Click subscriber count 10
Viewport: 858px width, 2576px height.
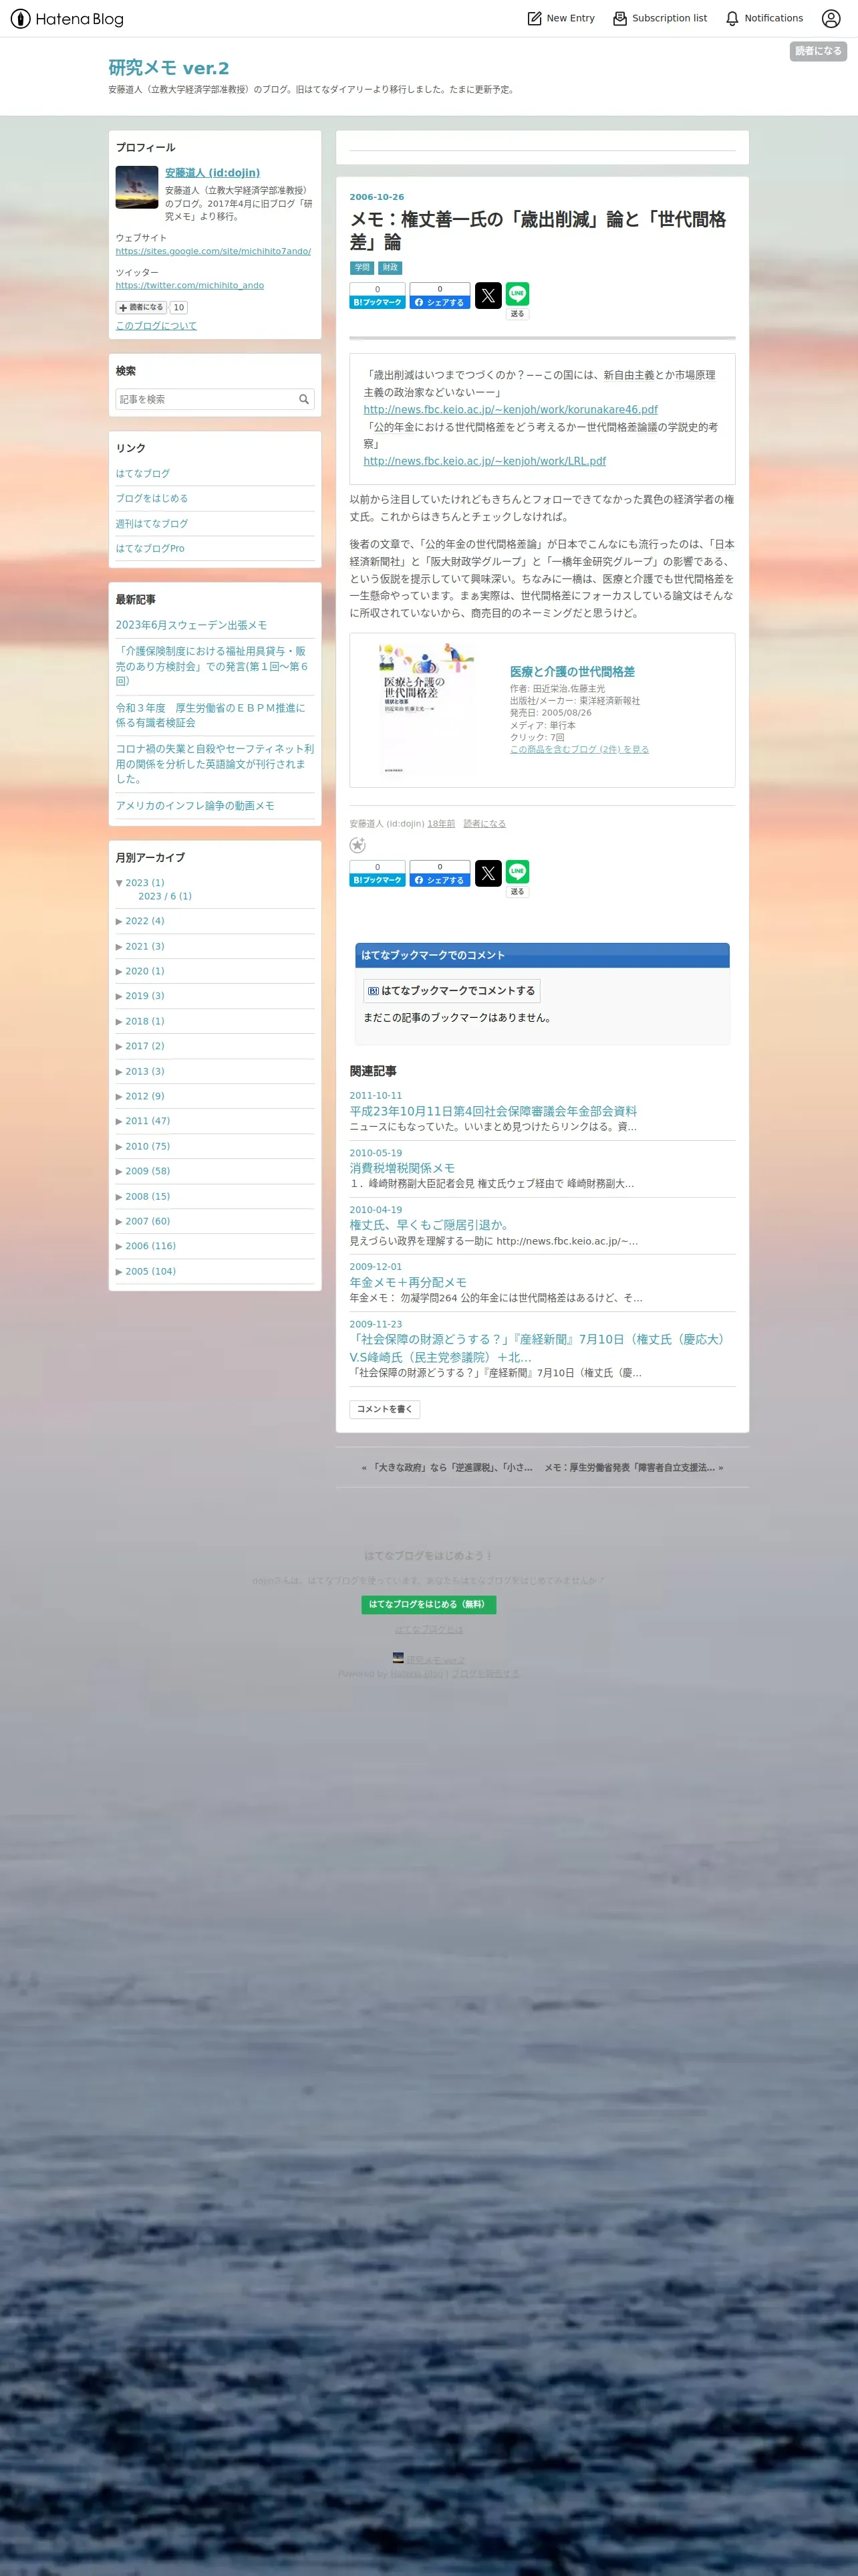179,308
